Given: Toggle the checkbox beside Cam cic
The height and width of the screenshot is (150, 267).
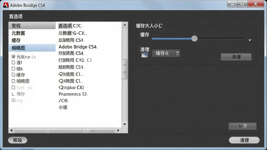Looking at the screenshot, I should 14,87.
